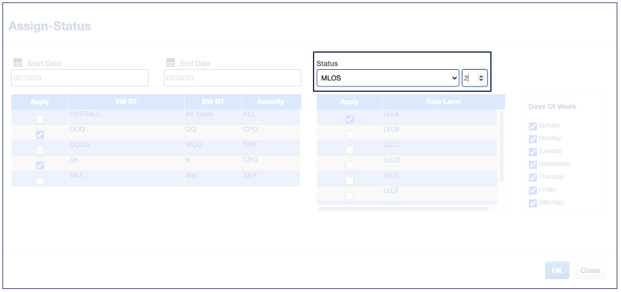Uncheck wednesday in Days Of Week

[533, 165]
